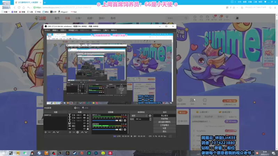Add a new scene in OBS
This screenshot has height=156, width=278.
click(x=46, y=132)
